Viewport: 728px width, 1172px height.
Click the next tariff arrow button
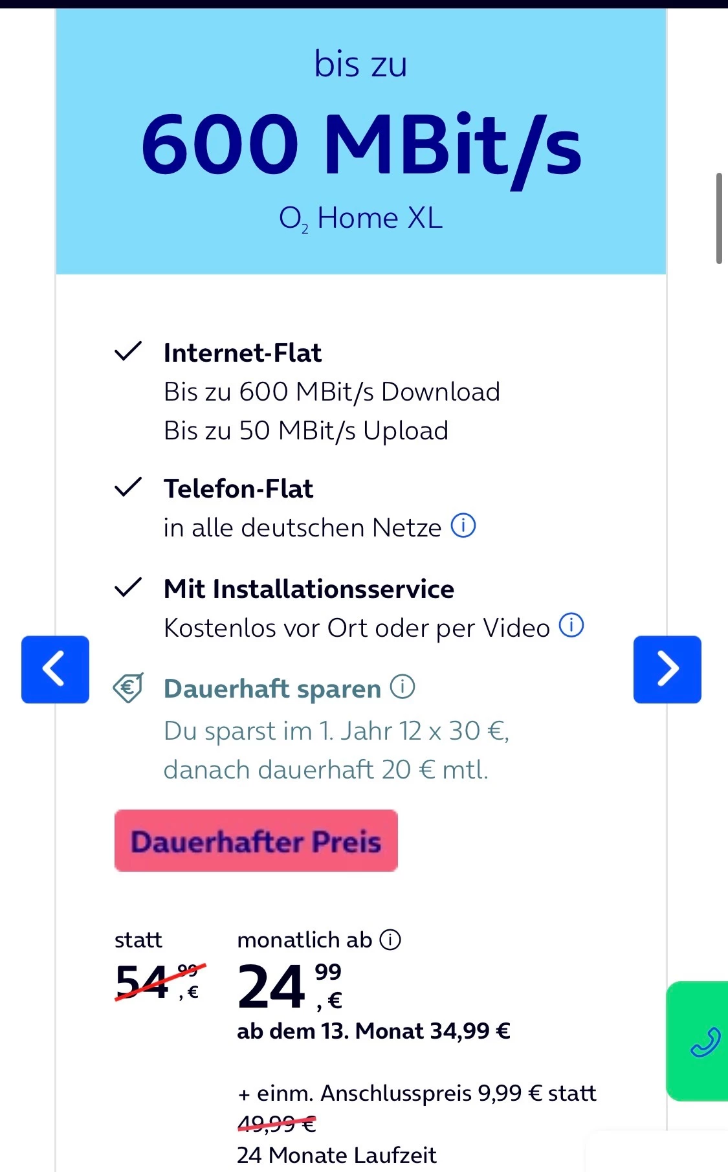[667, 669]
